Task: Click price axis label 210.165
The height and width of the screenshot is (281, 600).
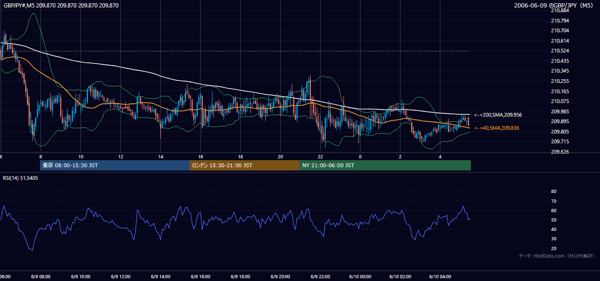Action: [x=560, y=91]
